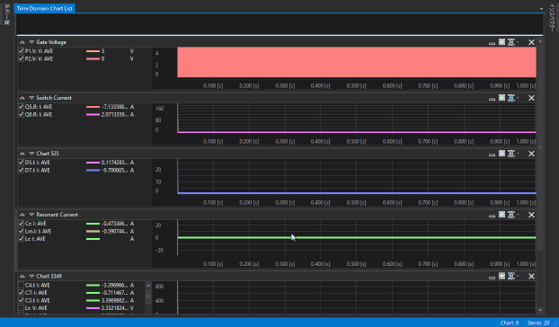
Task: Uncheck the D5.I: I: AVE series
Action: pyautogui.click(x=21, y=163)
